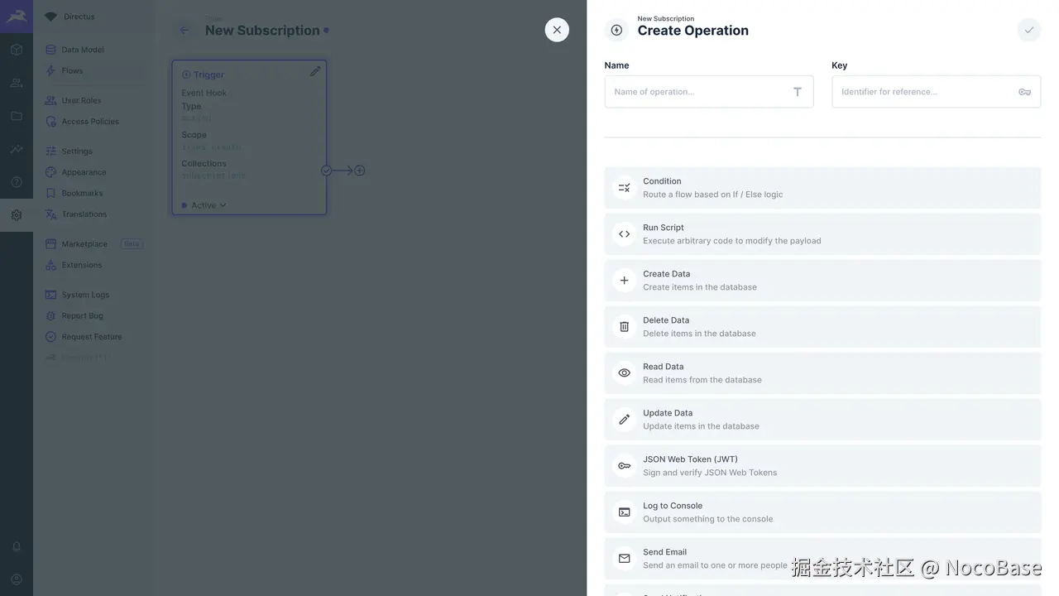Click the Read Data eye icon
The width and height of the screenshot is (1059, 596).
pyautogui.click(x=624, y=373)
